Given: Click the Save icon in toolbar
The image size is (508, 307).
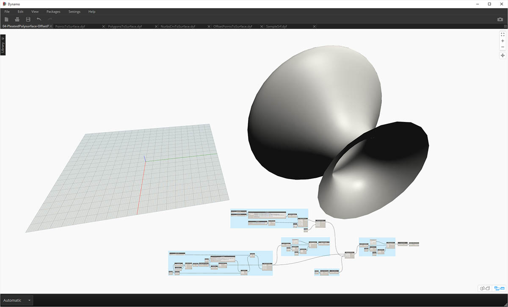Looking at the screenshot, I should click(x=28, y=19).
